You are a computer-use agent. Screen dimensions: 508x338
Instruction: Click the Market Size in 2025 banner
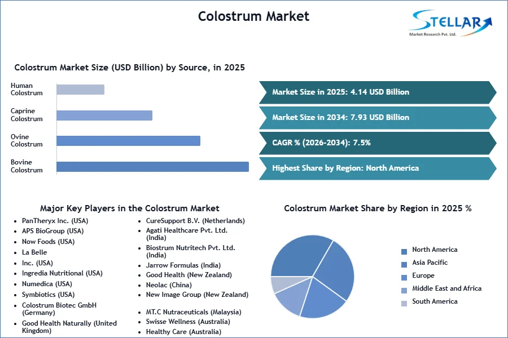378,92
